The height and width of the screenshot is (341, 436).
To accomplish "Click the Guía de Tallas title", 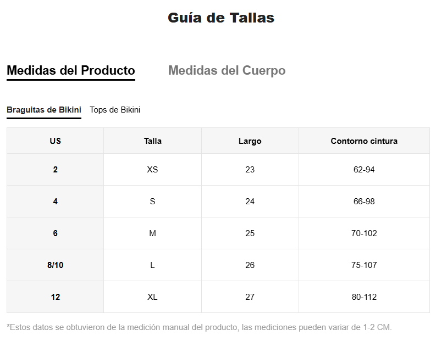I will [221, 18].
